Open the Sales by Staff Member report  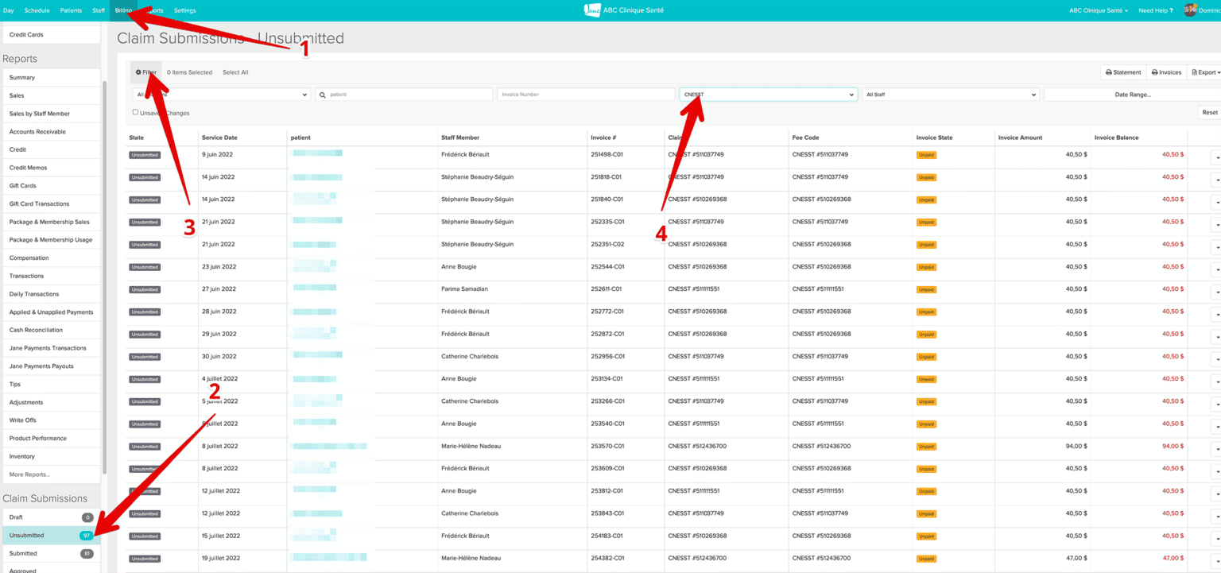51,114
